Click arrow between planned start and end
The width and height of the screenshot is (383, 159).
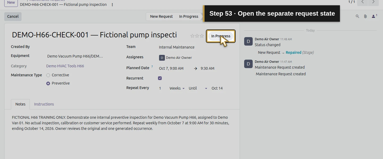click(195, 68)
